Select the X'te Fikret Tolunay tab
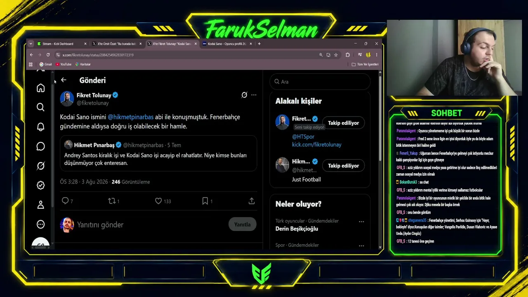528x297 pixels. (172, 44)
